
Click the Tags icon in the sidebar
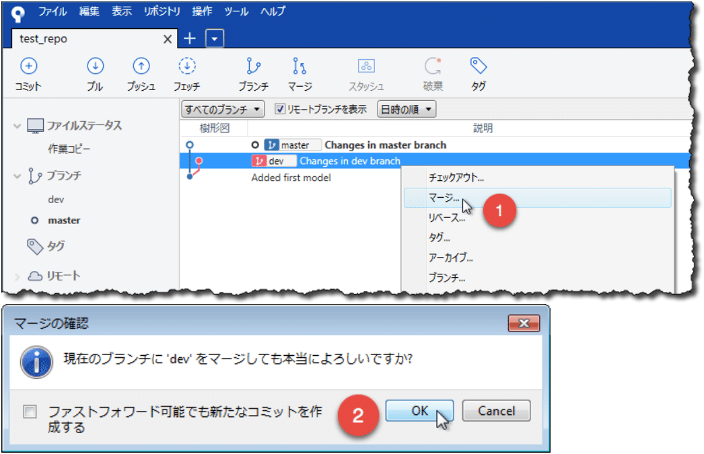point(35,246)
